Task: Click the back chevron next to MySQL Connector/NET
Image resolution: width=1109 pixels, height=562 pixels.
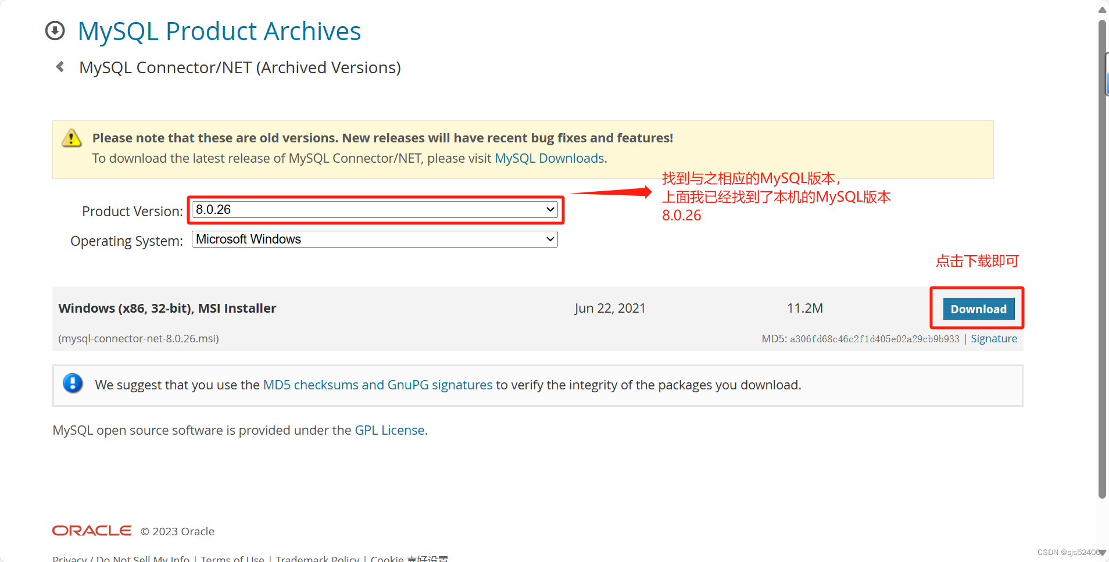Action: tap(60, 67)
